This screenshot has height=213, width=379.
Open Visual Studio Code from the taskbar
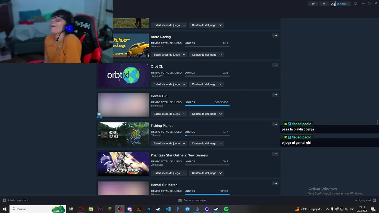[168, 209]
